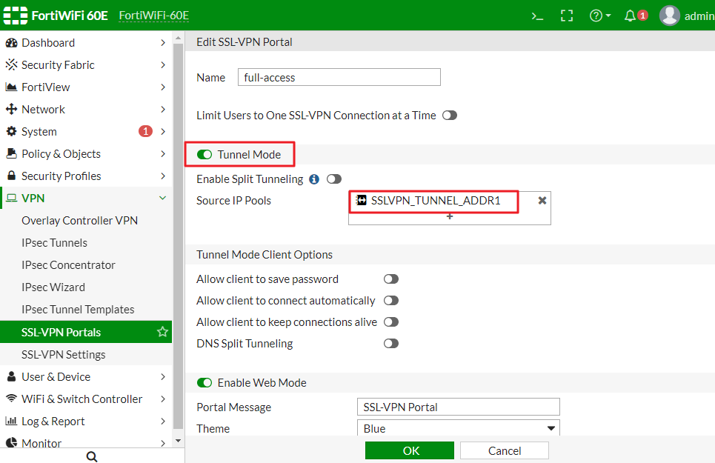The height and width of the screenshot is (463, 715).
Task: Click the Policy & Objects icon
Action: 11,153
